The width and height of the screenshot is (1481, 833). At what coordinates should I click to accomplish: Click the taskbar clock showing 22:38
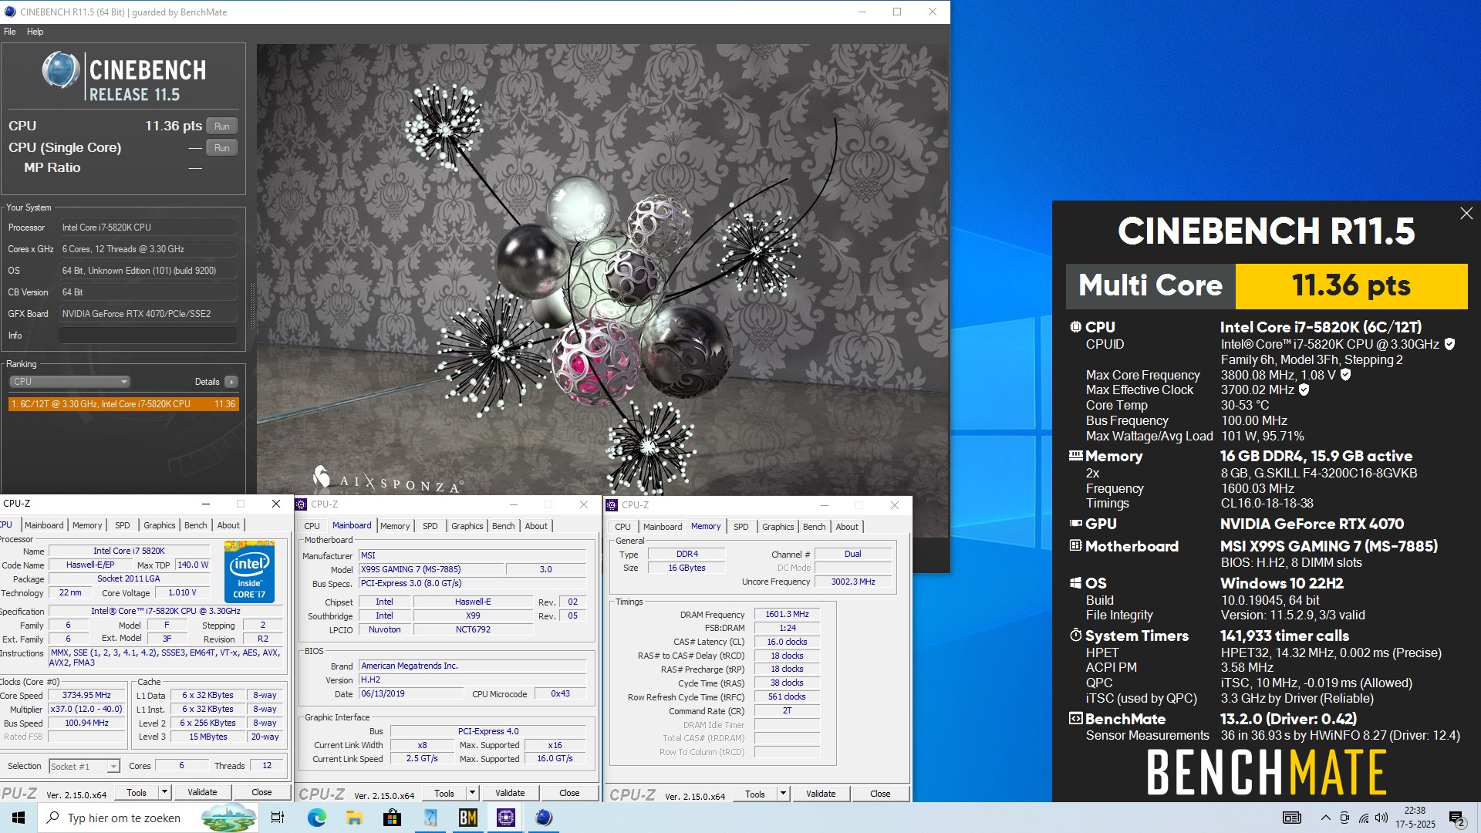[x=1415, y=818]
